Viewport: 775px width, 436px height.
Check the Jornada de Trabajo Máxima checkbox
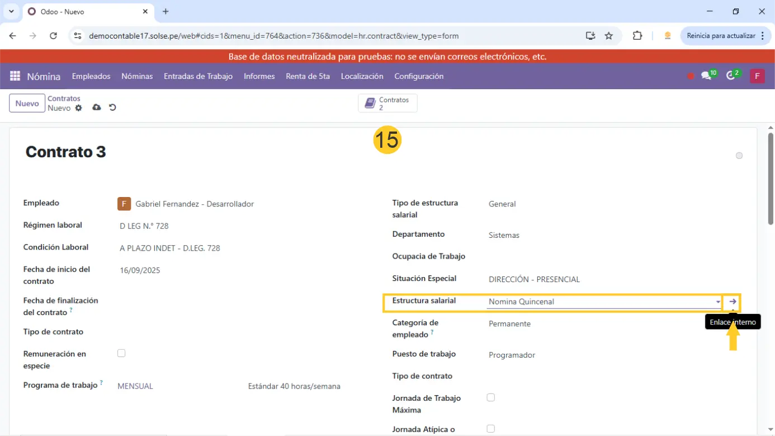click(490, 397)
